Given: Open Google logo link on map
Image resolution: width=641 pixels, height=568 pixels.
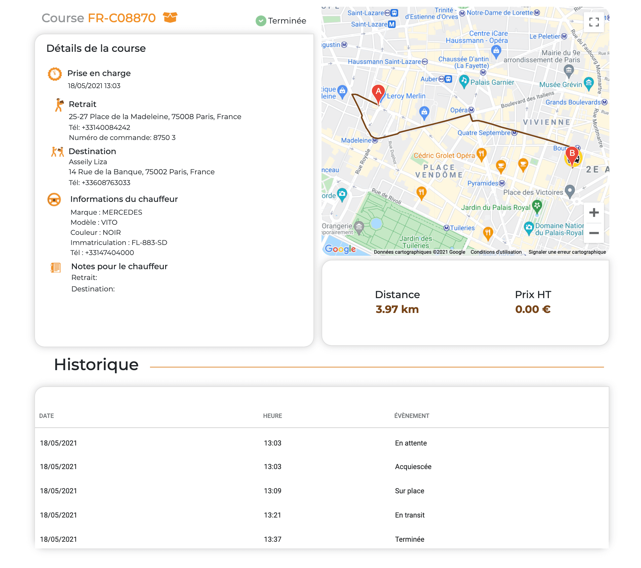Looking at the screenshot, I should tap(340, 249).
